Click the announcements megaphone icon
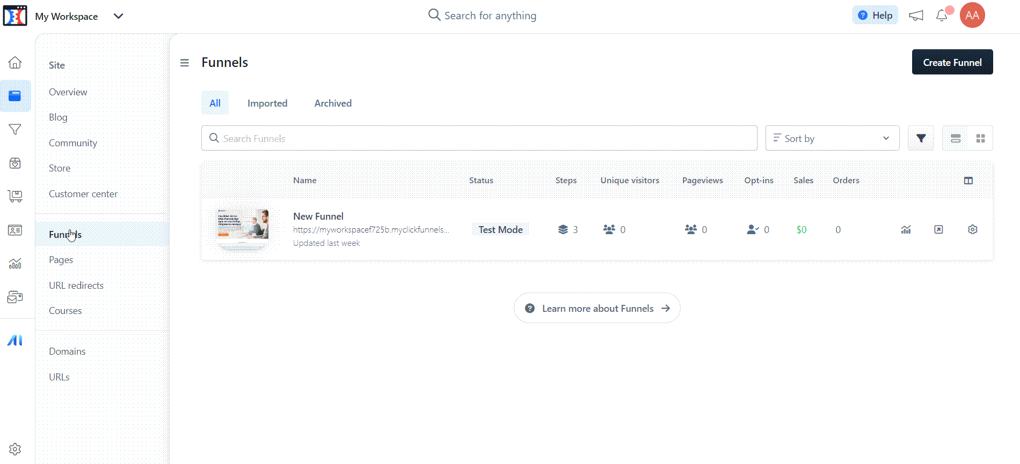 tap(916, 16)
